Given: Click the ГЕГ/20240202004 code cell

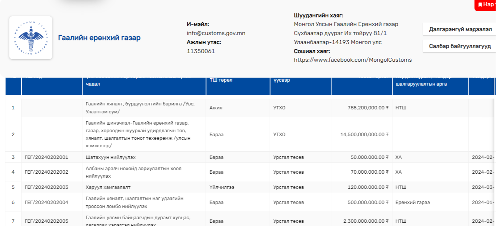Looking at the screenshot, I should click(x=46, y=203).
